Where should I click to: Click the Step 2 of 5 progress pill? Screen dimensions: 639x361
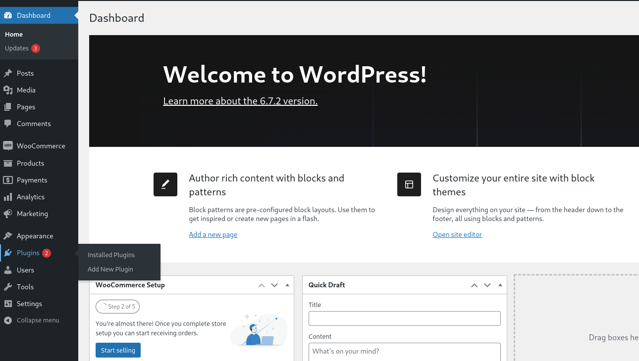tap(117, 307)
